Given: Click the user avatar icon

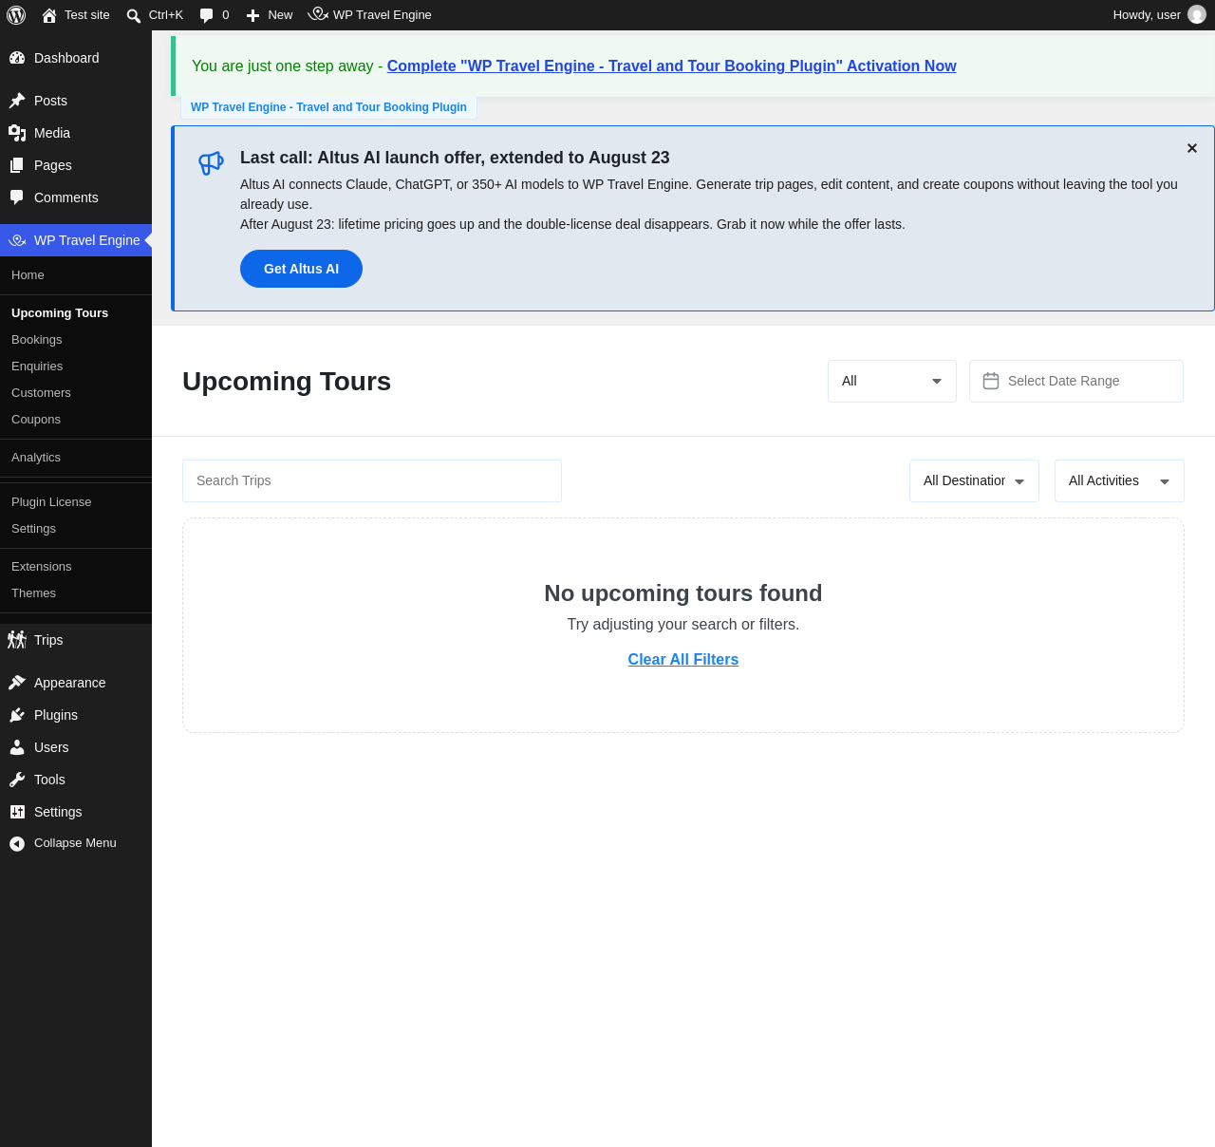Looking at the screenshot, I should pyautogui.click(x=1197, y=15).
